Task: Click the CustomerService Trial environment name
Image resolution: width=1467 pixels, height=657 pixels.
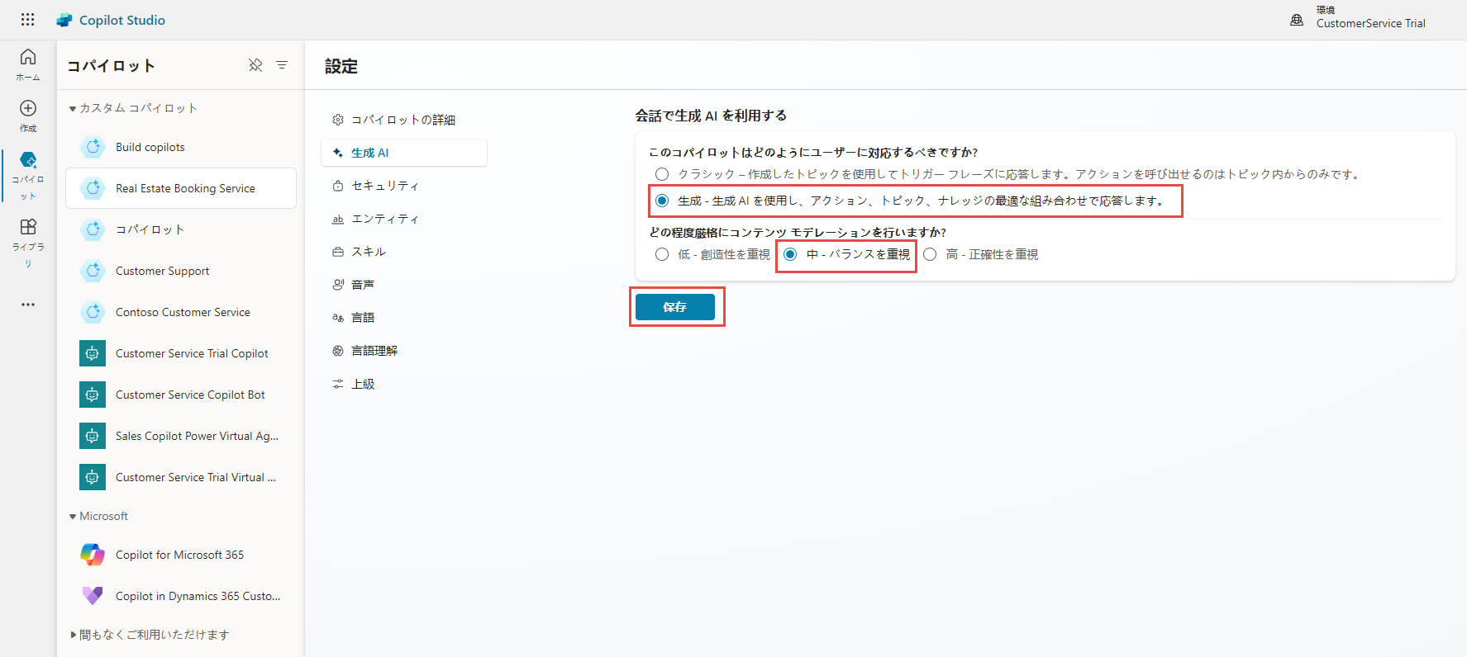Action: [x=1370, y=23]
